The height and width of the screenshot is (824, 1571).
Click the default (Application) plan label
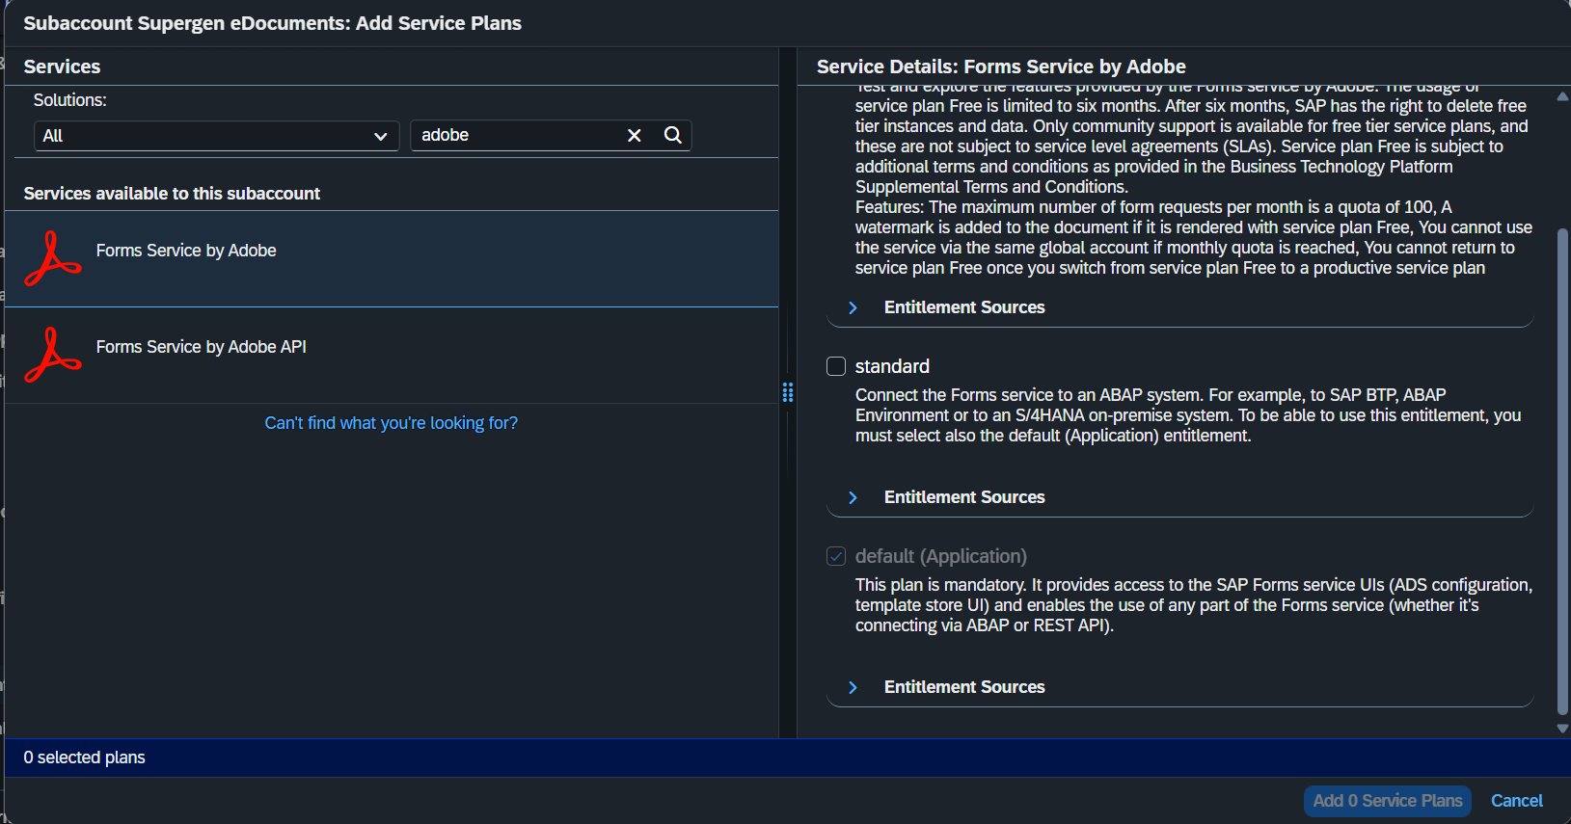click(940, 556)
